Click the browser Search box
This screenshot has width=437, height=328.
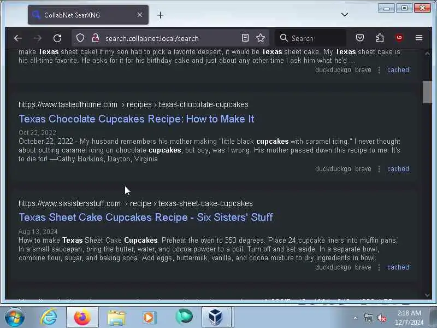tap(311, 38)
